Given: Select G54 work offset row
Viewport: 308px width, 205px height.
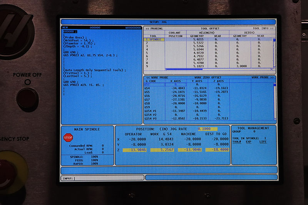Looking at the screenshot, I should (x=150, y=88).
